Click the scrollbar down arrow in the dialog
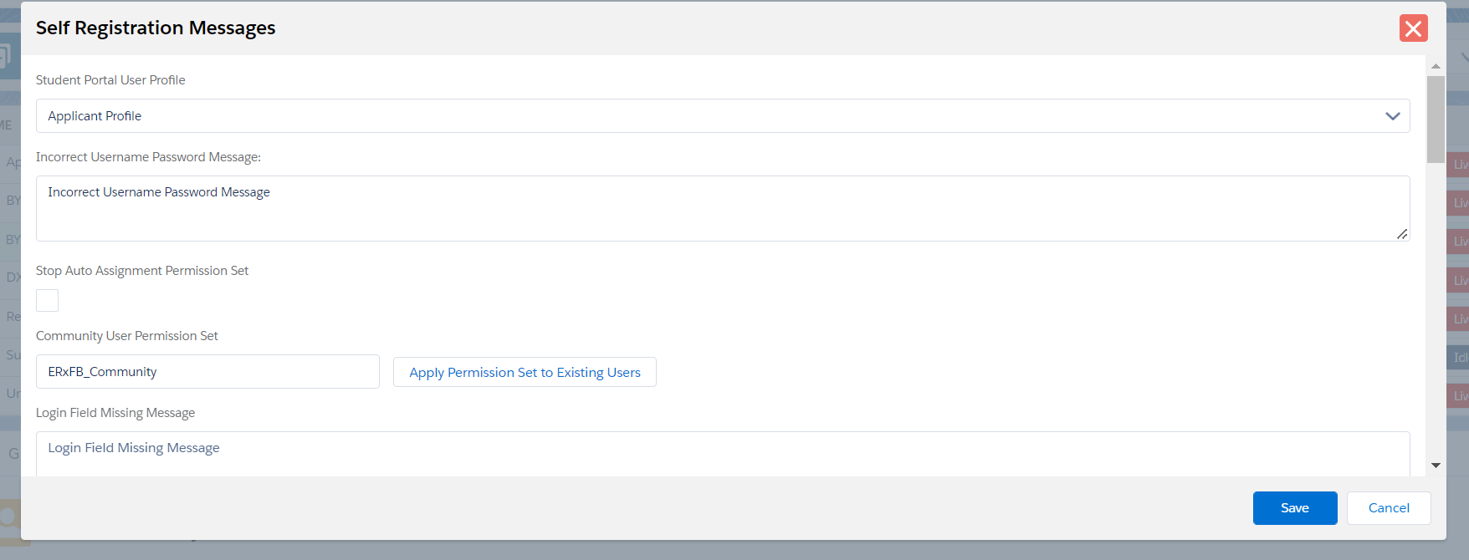This screenshot has height=560, width=1469. point(1436,466)
